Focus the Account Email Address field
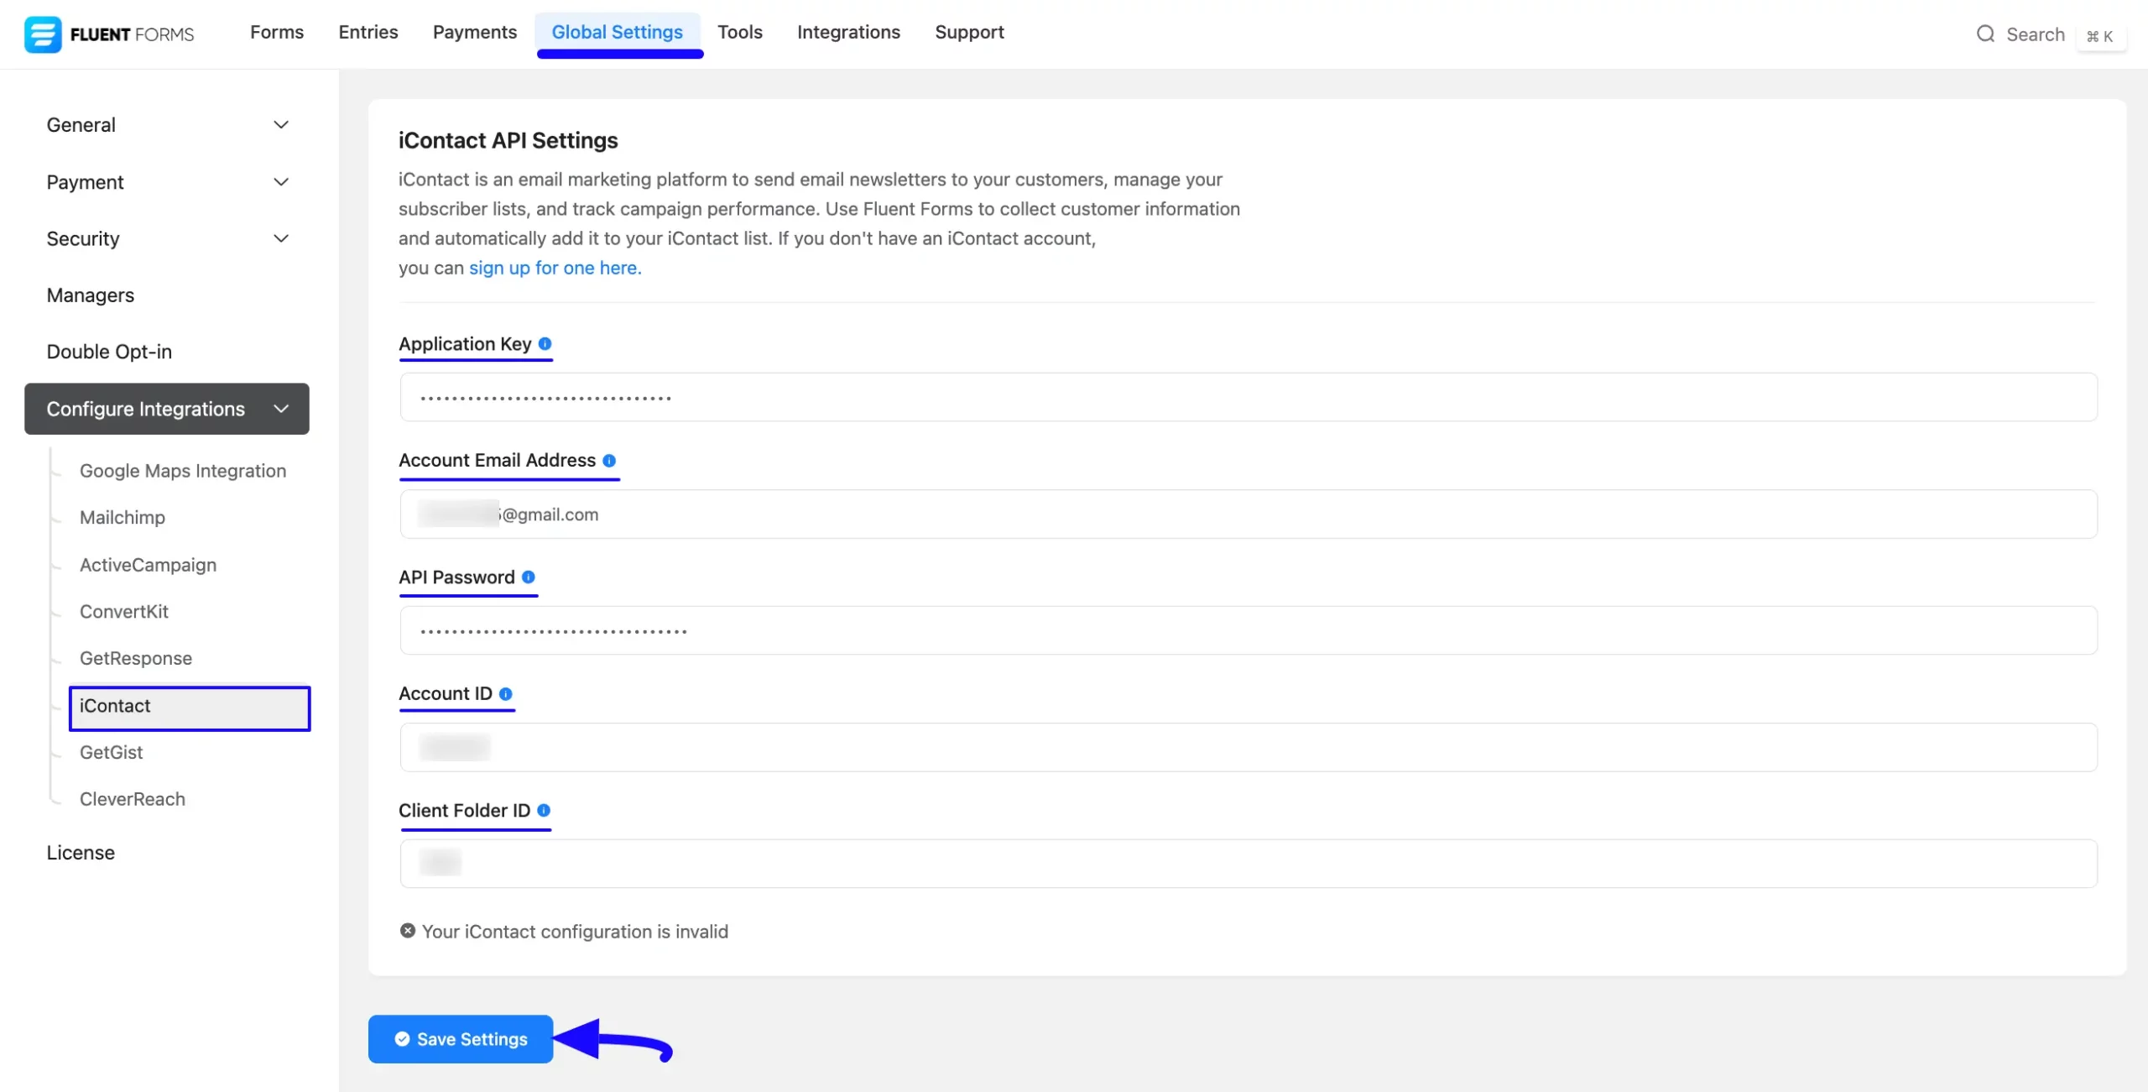The image size is (2148, 1092). point(1249,514)
